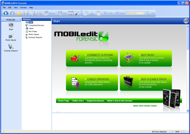Open Photo Viewer from the left sidebar
The width and height of the screenshot is (190, 134).
[11, 37]
